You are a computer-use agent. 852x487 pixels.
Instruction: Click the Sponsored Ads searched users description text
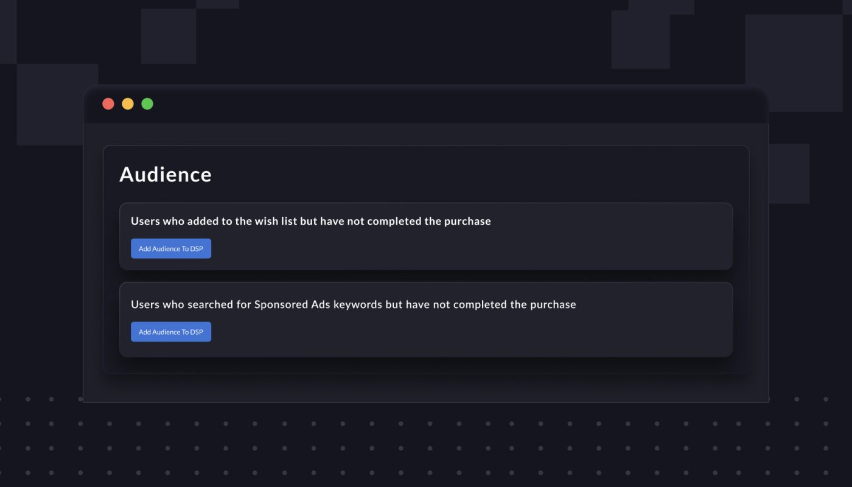click(354, 304)
